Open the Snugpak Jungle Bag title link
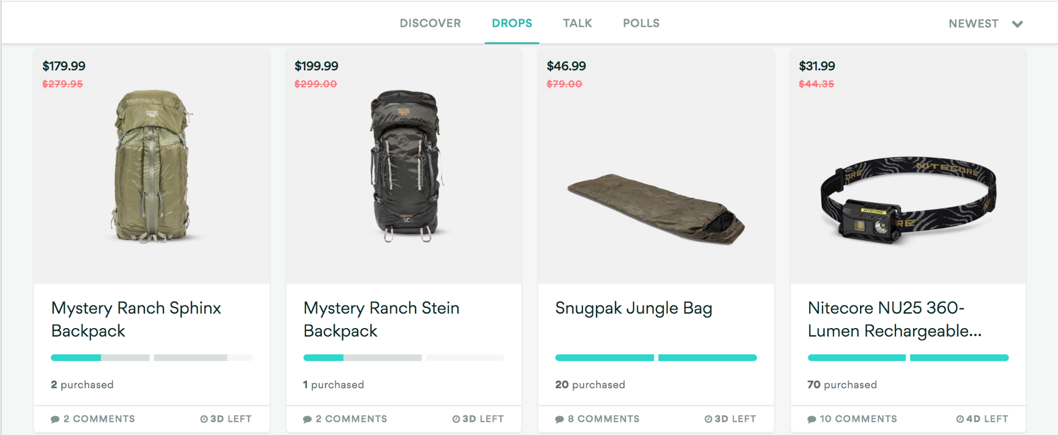This screenshot has height=435, width=1058. coord(634,308)
